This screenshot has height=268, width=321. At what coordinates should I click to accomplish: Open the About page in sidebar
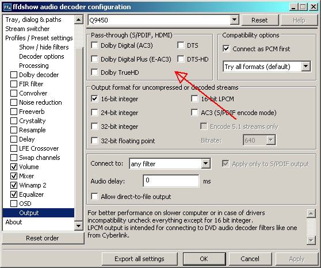(14, 222)
